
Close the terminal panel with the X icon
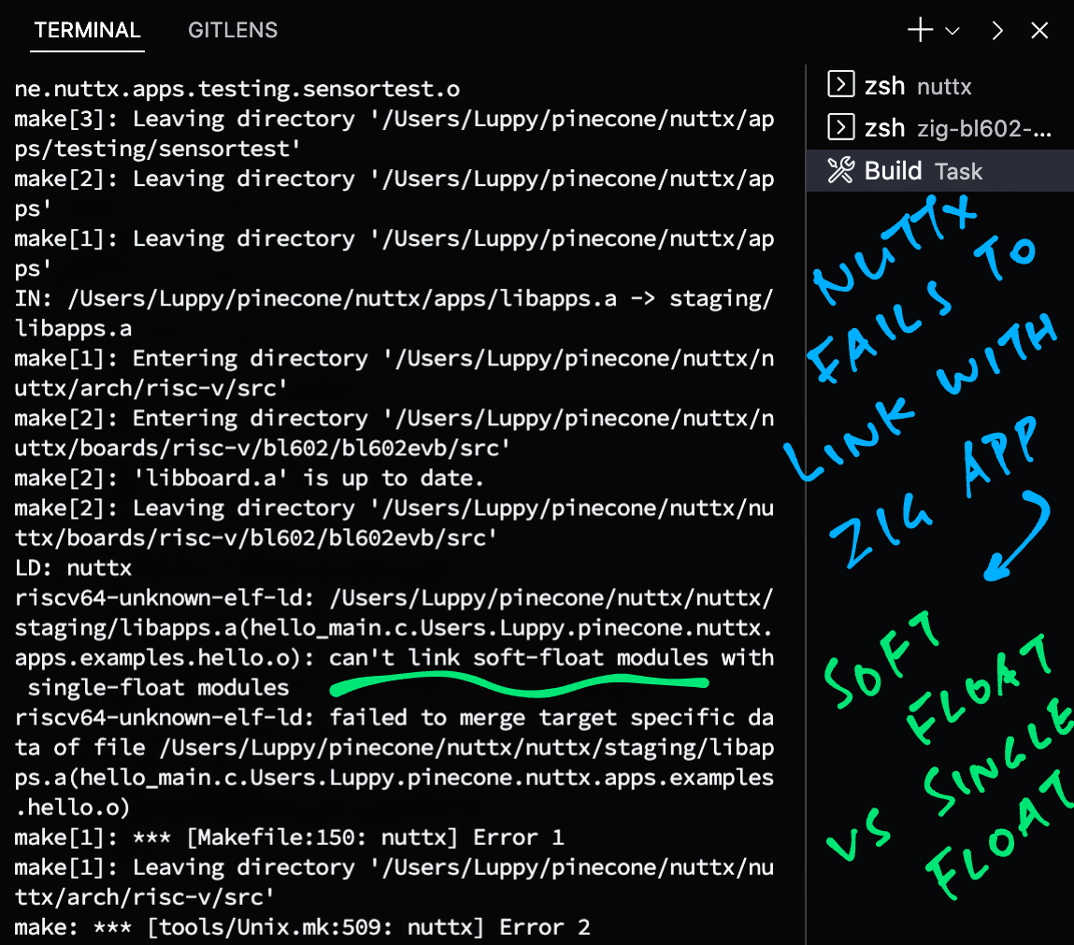pos(1039,31)
